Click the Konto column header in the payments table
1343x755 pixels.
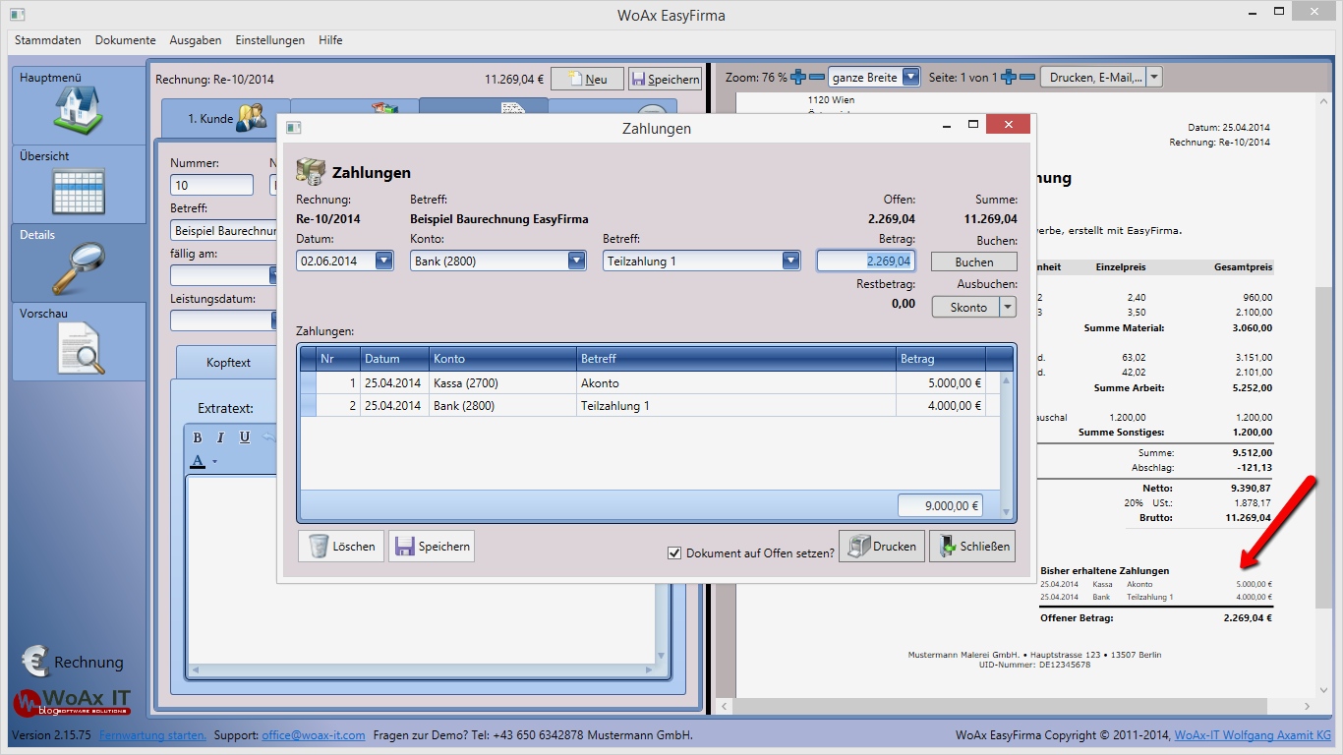[502, 359]
